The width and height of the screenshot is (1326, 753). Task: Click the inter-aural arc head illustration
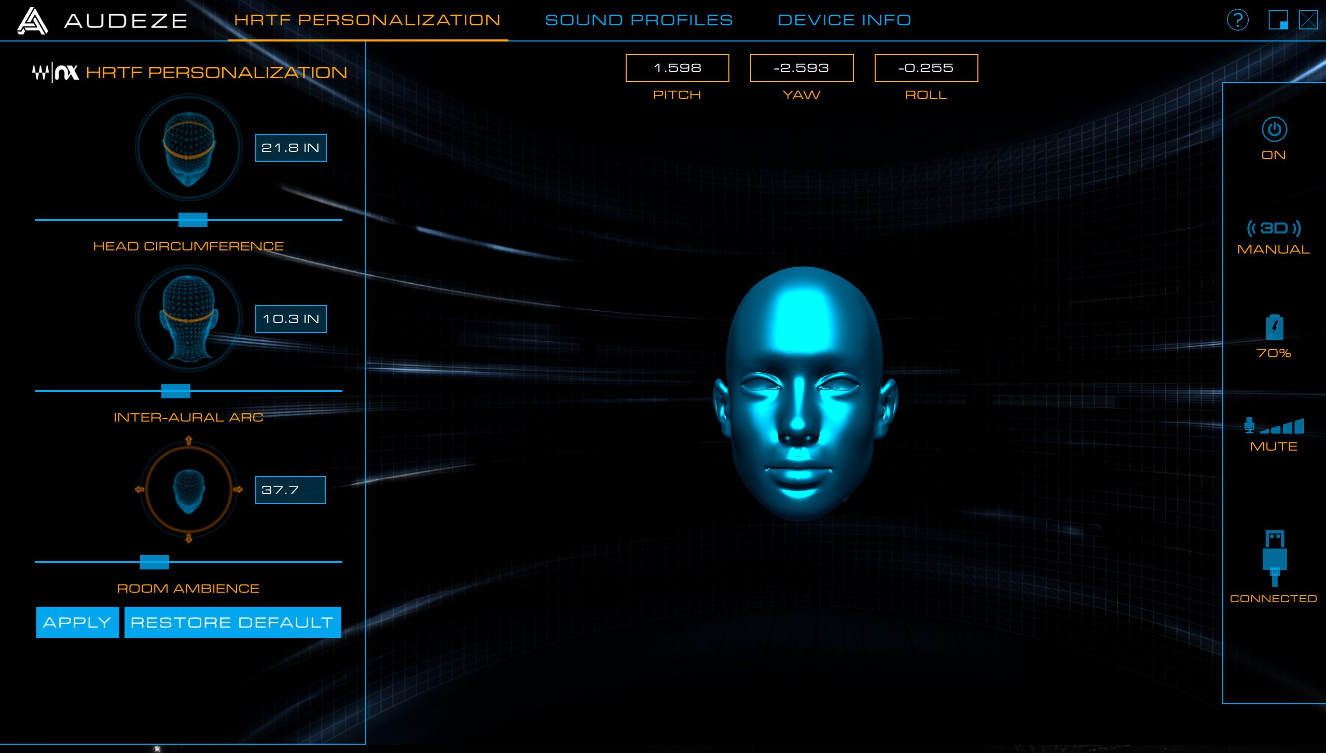click(x=189, y=318)
